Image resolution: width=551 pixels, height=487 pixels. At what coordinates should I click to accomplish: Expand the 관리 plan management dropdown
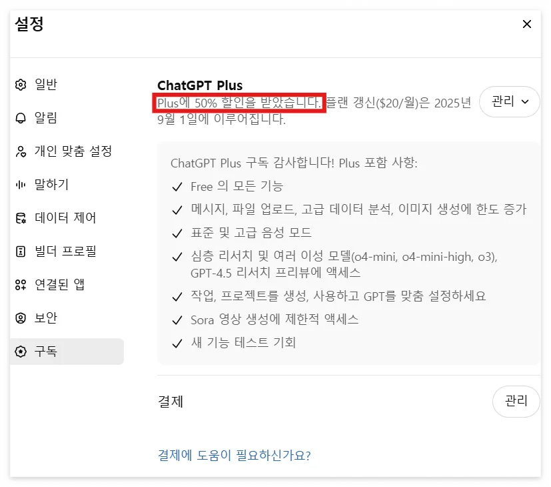tap(509, 101)
